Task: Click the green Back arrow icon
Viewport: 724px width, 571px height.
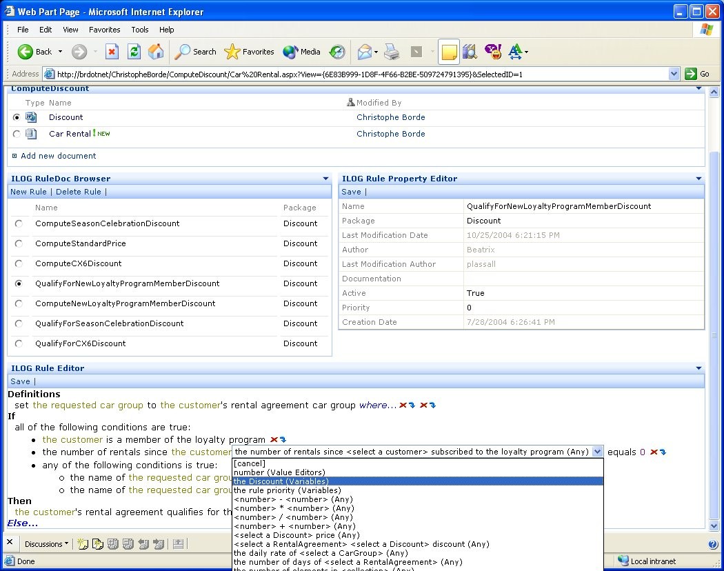Action: pos(26,52)
